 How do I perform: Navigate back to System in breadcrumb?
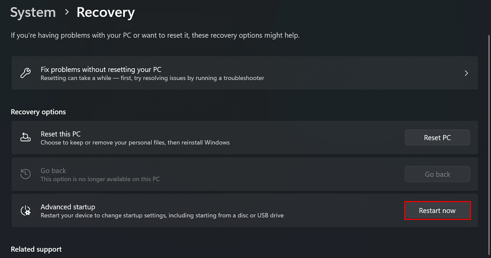point(33,13)
